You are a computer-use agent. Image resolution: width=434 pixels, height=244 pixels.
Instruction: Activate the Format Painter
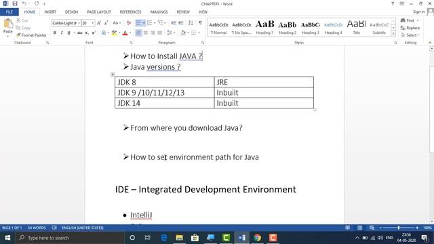[31, 35]
